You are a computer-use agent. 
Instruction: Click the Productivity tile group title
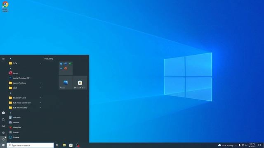coord(49,59)
